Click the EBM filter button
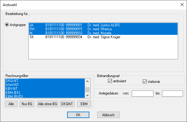Viewport: 187px width, 122px height. click(x=84, y=104)
